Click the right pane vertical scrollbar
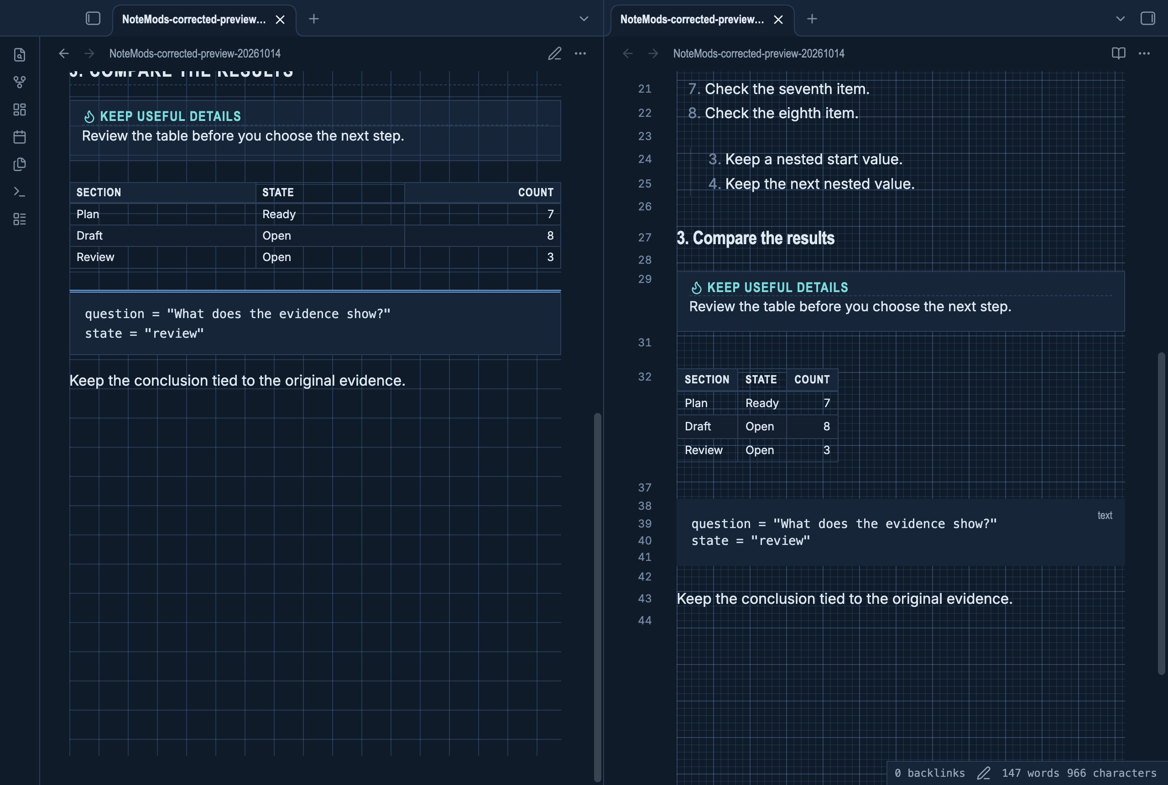The width and height of the screenshot is (1168, 785). (x=1162, y=513)
